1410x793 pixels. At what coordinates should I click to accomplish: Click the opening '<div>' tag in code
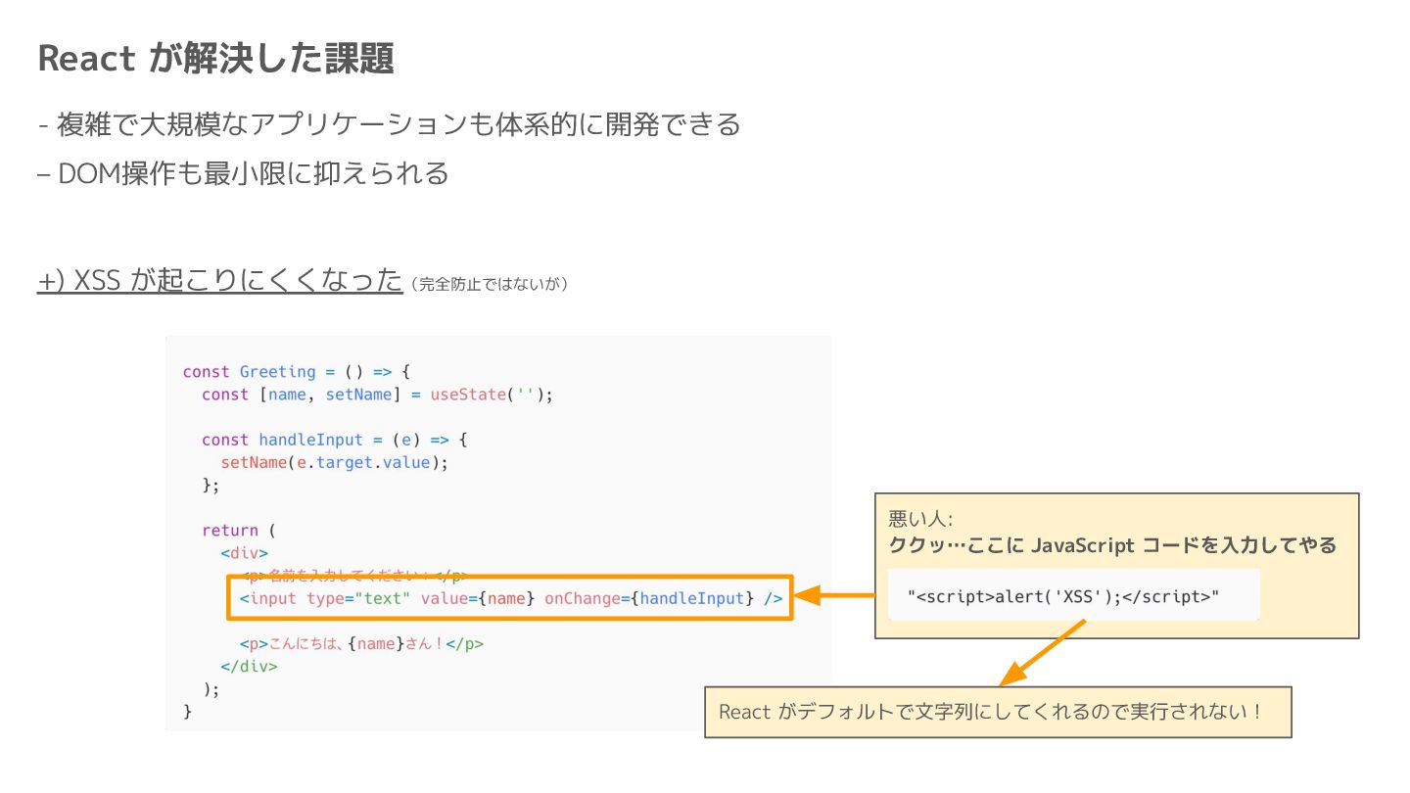tap(244, 552)
